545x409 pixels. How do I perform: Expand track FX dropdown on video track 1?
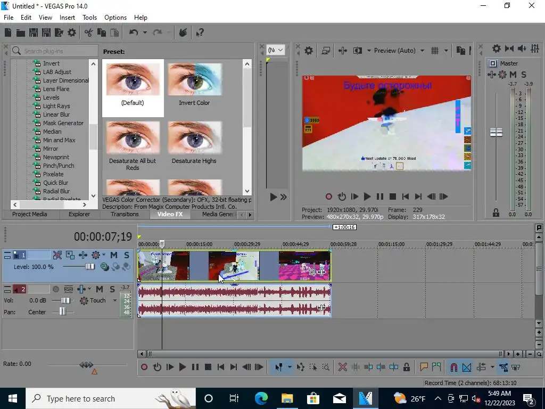[x=104, y=255]
